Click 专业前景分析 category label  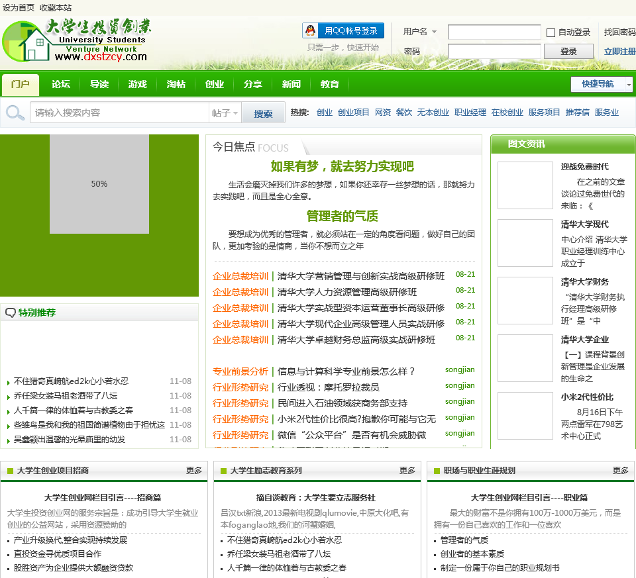240,371
